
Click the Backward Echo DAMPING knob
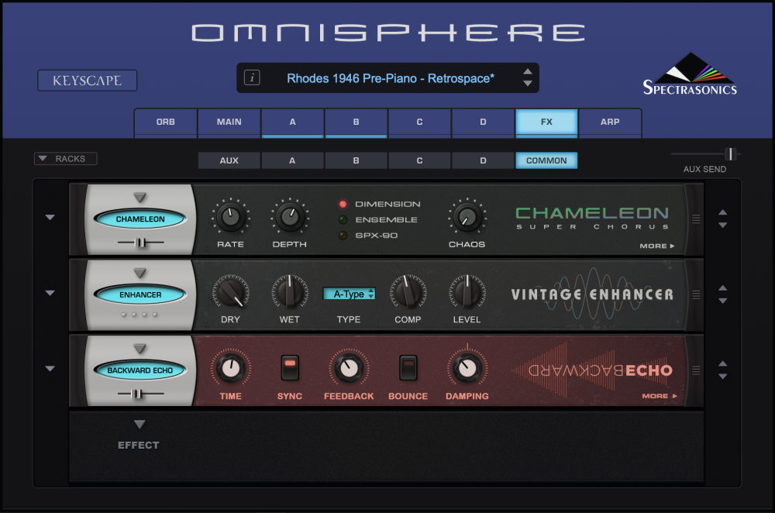click(467, 368)
